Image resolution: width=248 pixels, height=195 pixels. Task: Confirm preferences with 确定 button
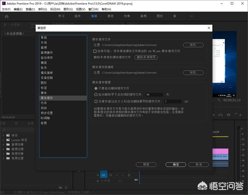coord(176,165)
